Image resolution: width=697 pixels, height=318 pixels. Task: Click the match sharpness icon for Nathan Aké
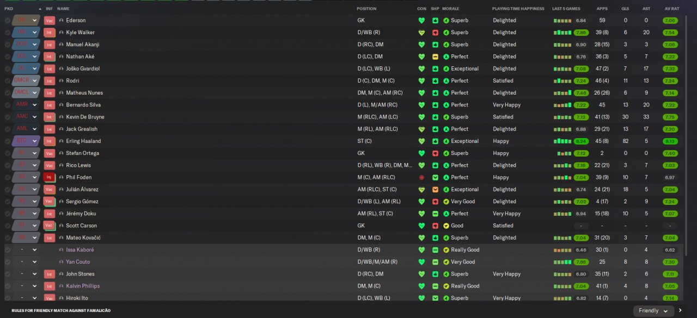(x=435, y=57)
